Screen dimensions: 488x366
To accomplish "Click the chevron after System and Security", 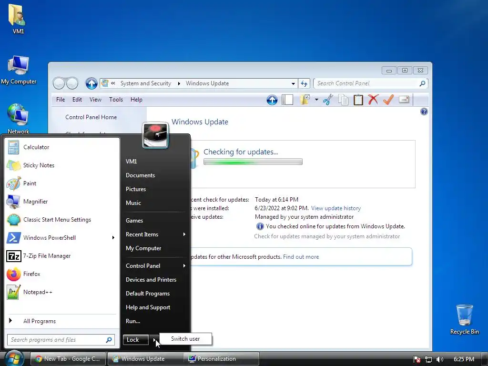I will coord(179,83).
